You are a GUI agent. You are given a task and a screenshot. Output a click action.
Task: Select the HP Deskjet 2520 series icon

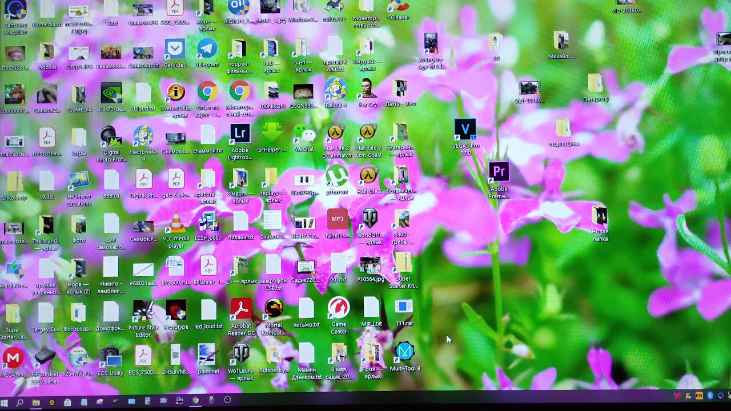(x=45, y=358)
